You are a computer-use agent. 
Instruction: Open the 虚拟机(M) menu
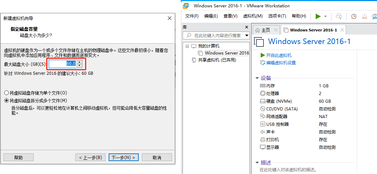click(253, 16)
